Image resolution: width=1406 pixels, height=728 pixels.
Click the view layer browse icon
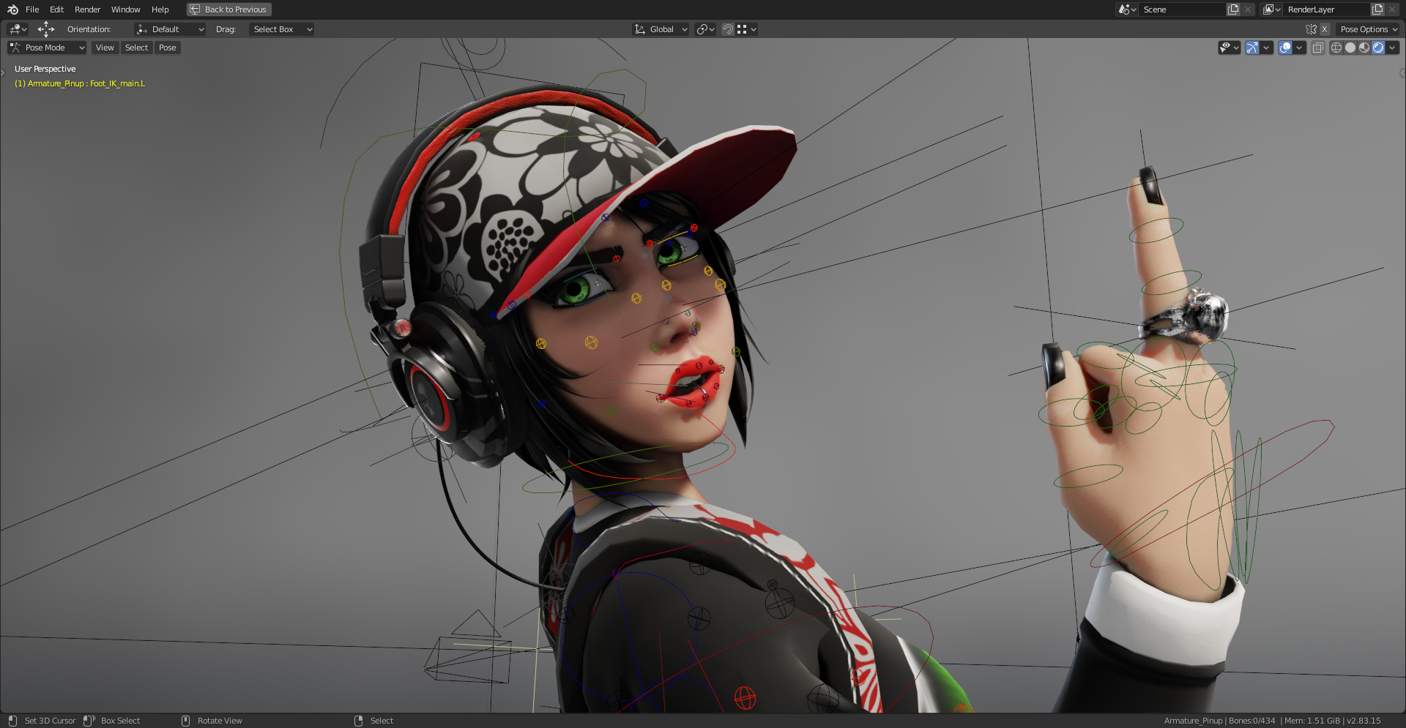[x=1271, y=10]
